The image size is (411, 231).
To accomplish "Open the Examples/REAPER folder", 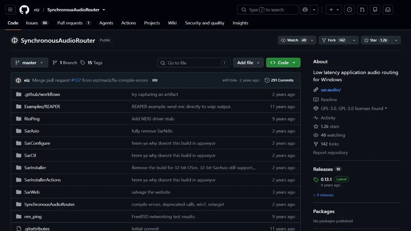I will [42, 107].
